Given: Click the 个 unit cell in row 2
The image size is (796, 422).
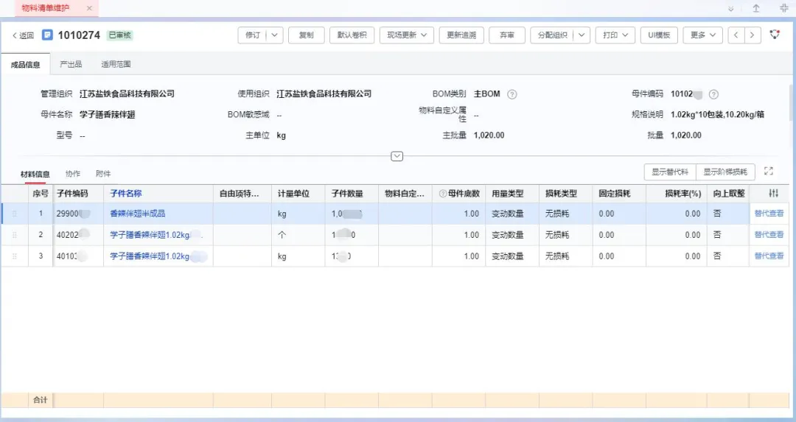Looking at the screenshot, I should [x=298, y=235].
